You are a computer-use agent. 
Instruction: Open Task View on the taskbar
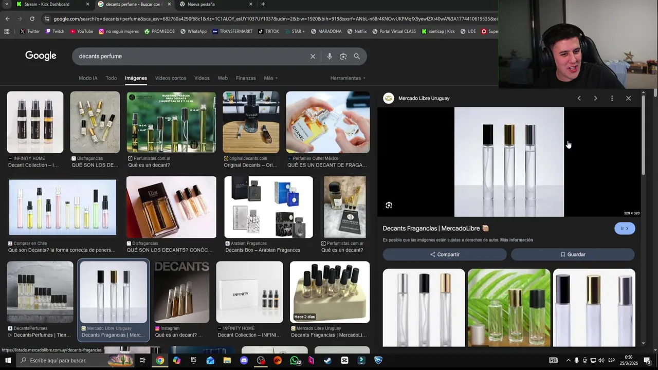coord(142,360)
